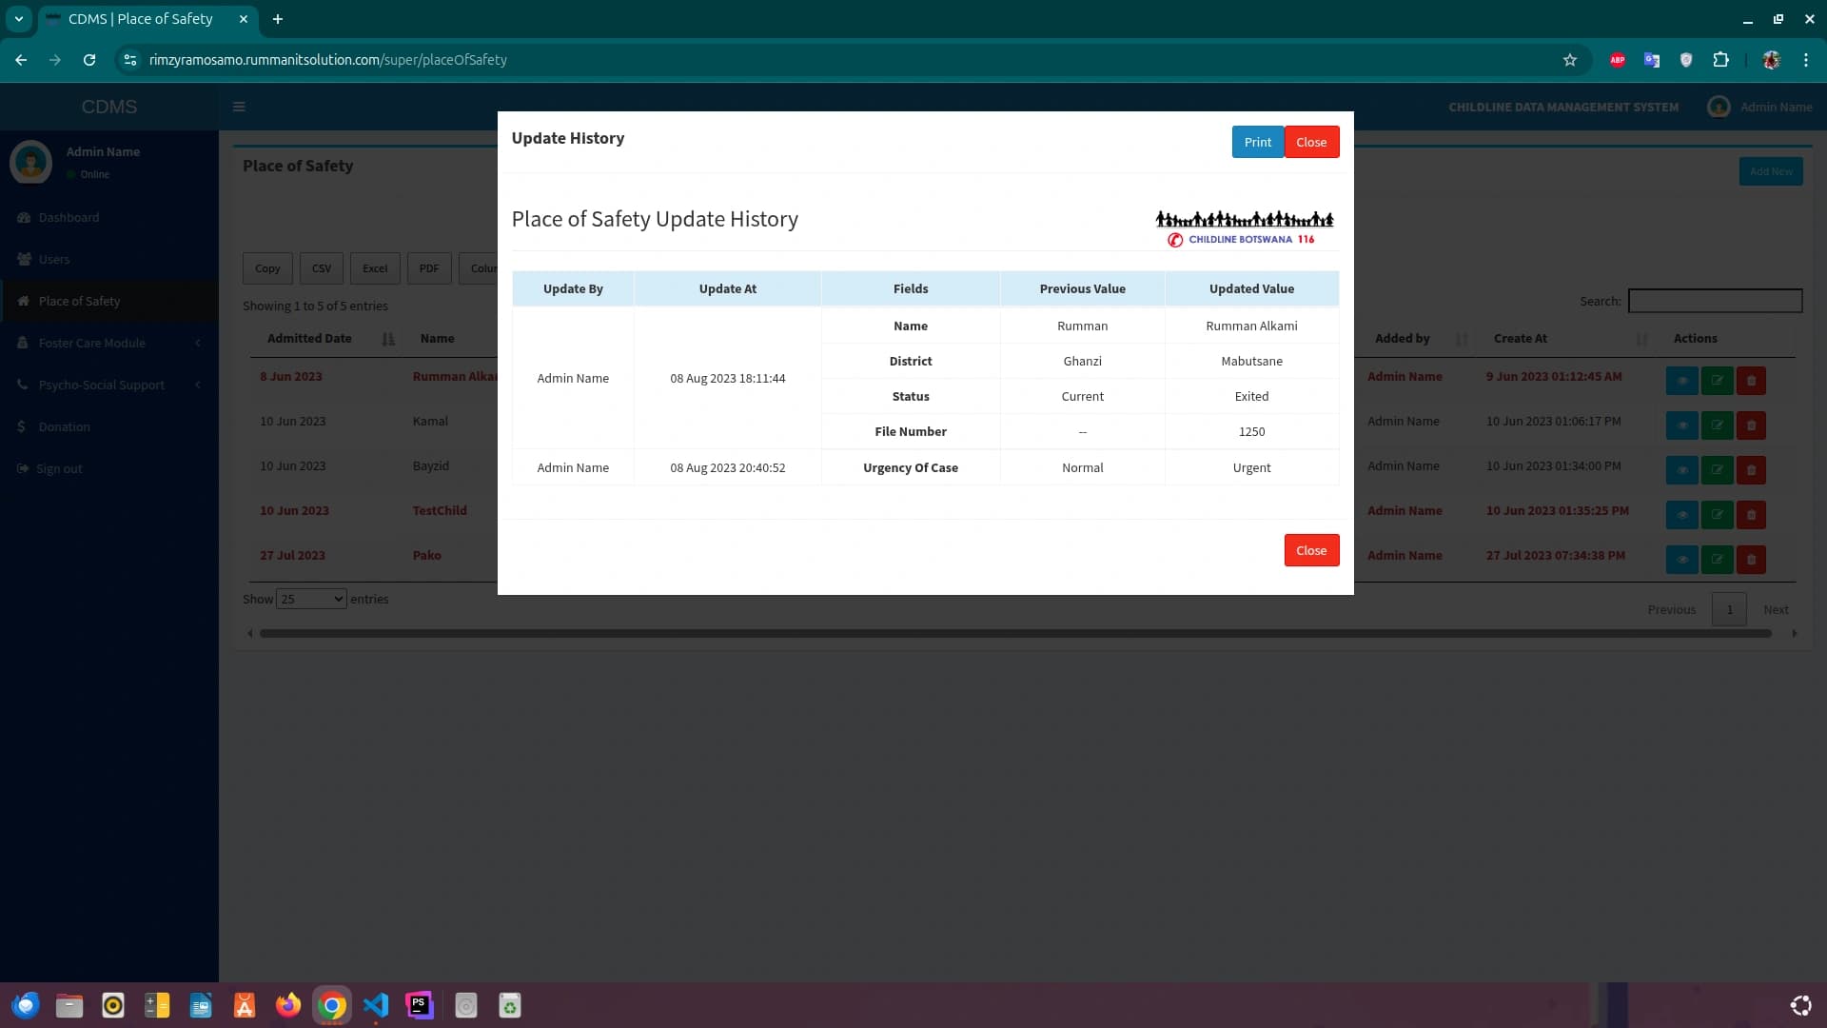1827x1028 pixels.
Task: Delete the TestChild record
Action: point(1751,515)
